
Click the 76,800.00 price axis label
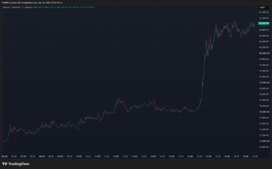(264, 147)
